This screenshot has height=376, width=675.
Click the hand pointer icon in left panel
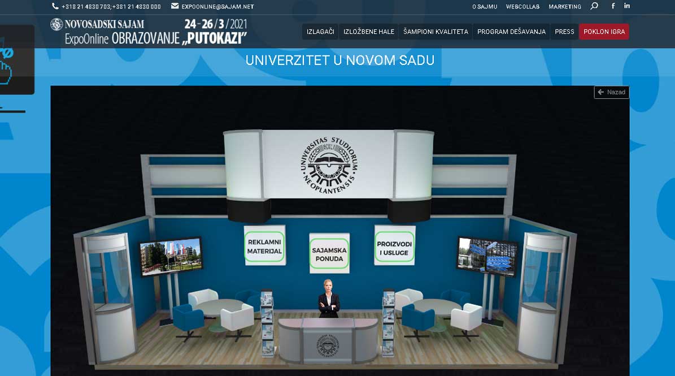click(6, 73)
